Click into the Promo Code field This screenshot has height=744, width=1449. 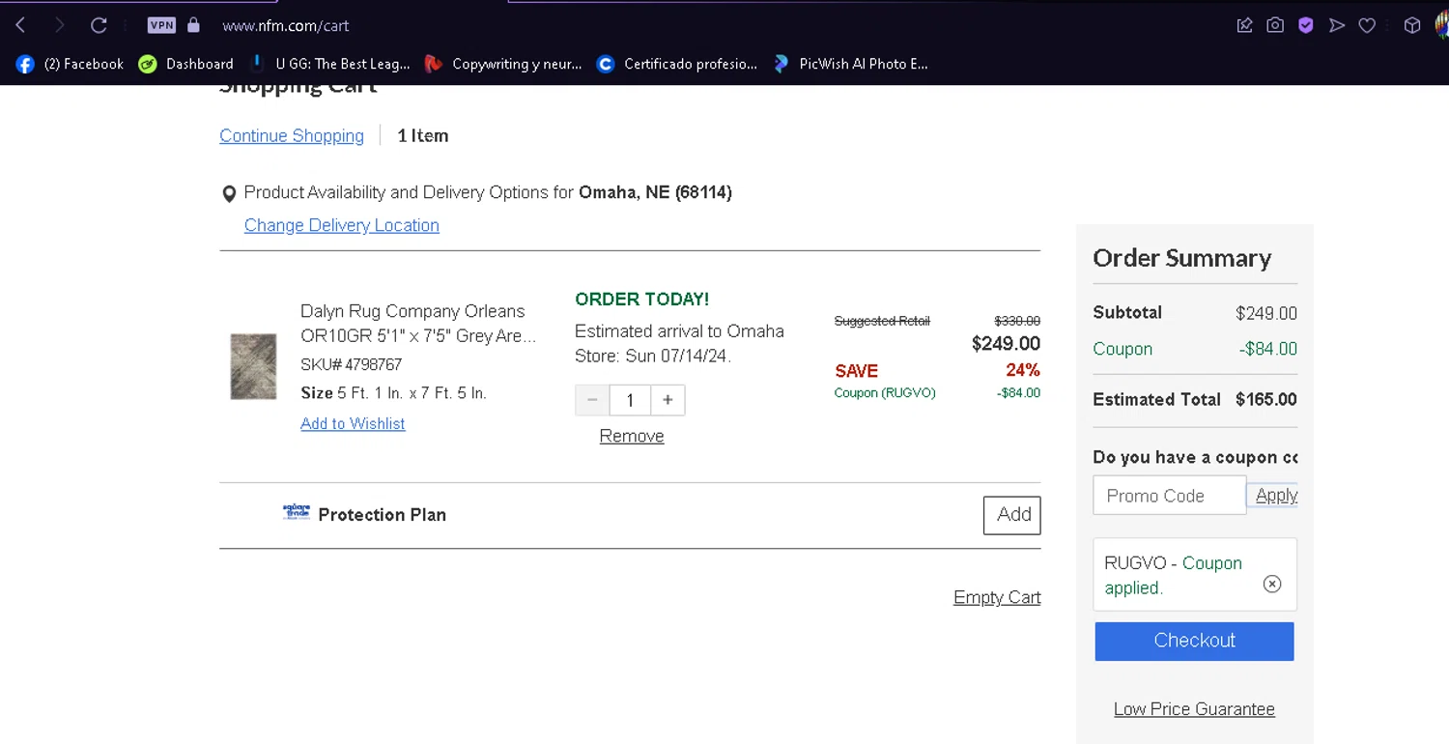click(x=1169, y=496)
